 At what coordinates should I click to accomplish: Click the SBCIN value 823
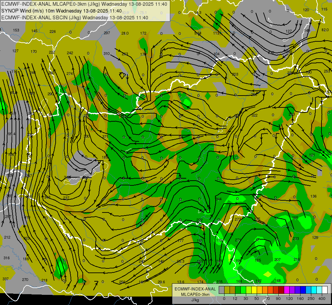click(27, 238)
